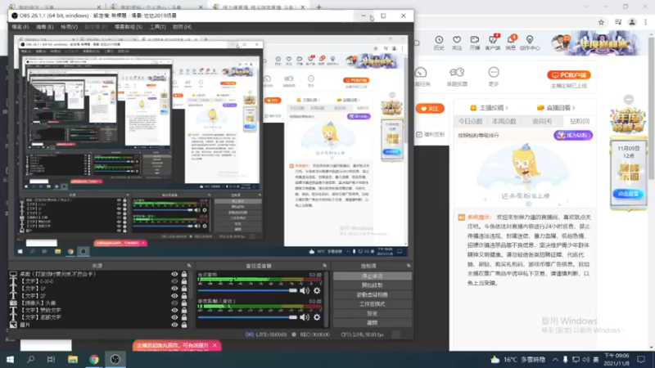The height and width of the screenshot is (368, 655).
Task: Click the 開始錄製 button in OBS controls
Action: pyautogui.click(x=373, y=285)
